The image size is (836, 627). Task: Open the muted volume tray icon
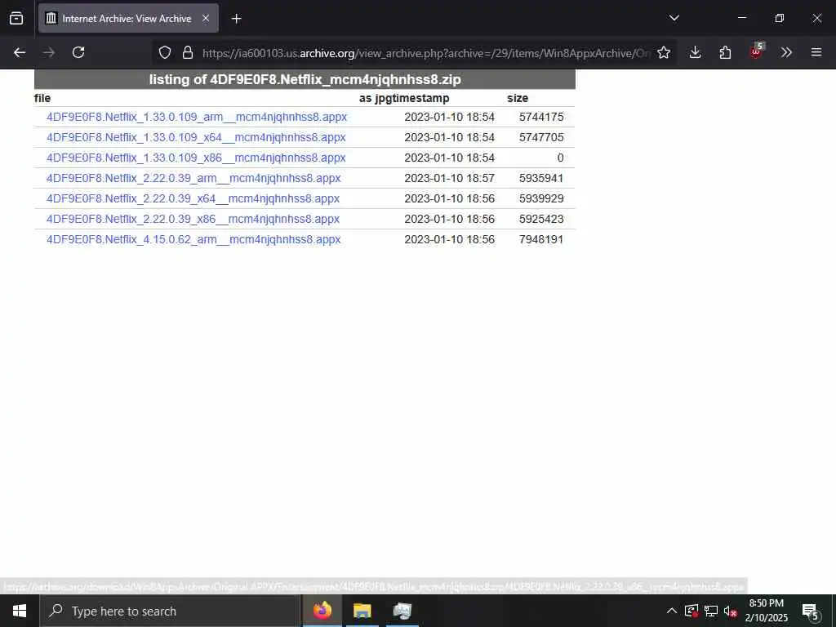(731, 611)
